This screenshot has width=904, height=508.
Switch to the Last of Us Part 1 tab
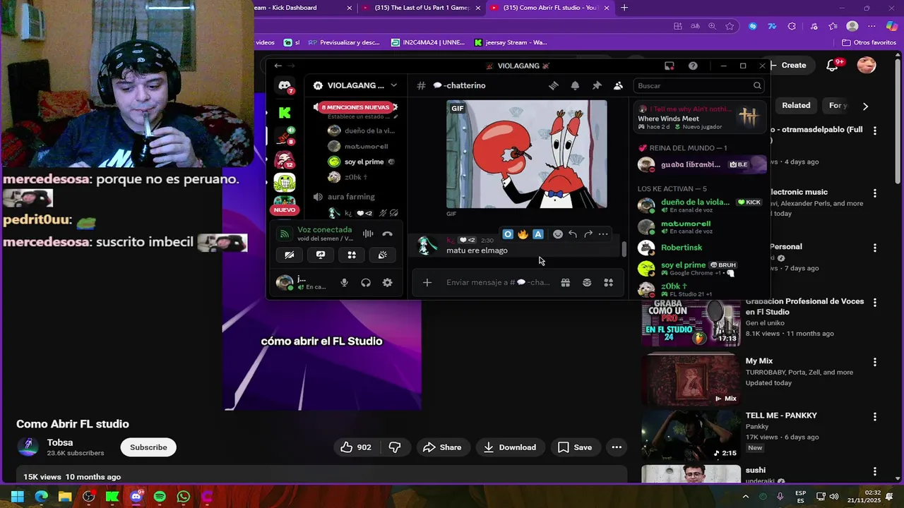tap(420, 8)
